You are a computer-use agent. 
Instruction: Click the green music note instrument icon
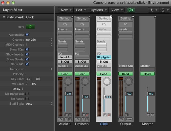pos(30,27)
